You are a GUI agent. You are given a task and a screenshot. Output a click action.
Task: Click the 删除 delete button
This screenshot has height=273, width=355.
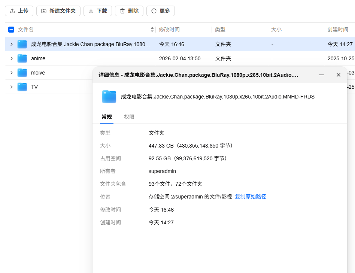(129, 11)
